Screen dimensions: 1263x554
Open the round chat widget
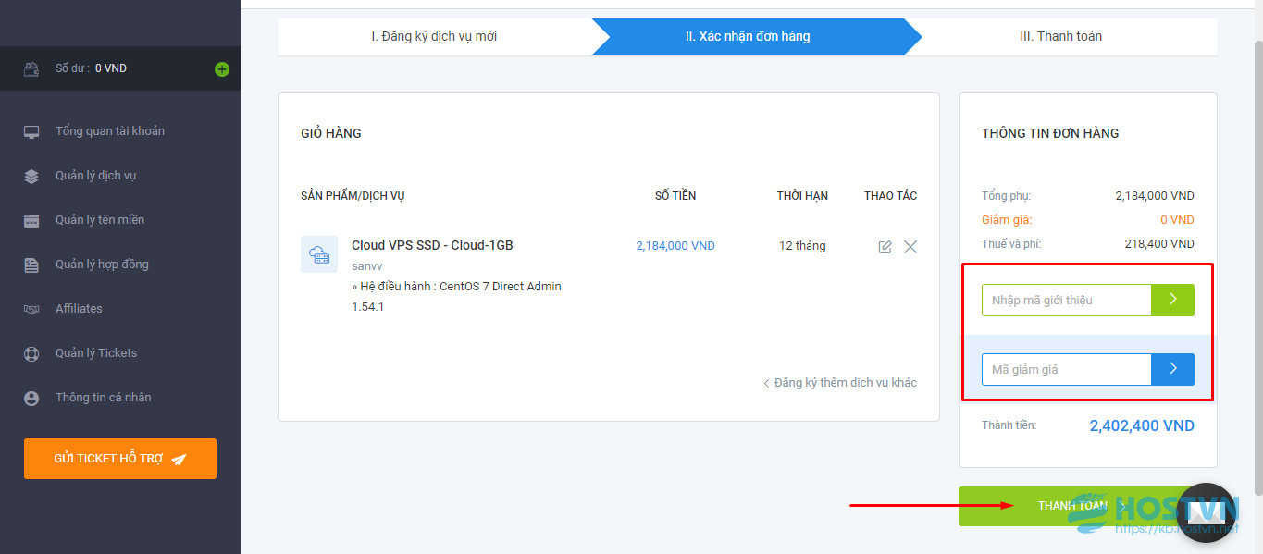point(1206,513)
